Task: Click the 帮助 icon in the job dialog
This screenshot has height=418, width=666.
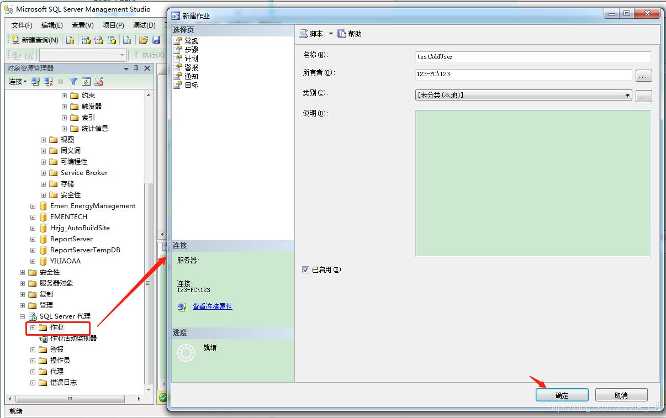Action: coord(341,34)
